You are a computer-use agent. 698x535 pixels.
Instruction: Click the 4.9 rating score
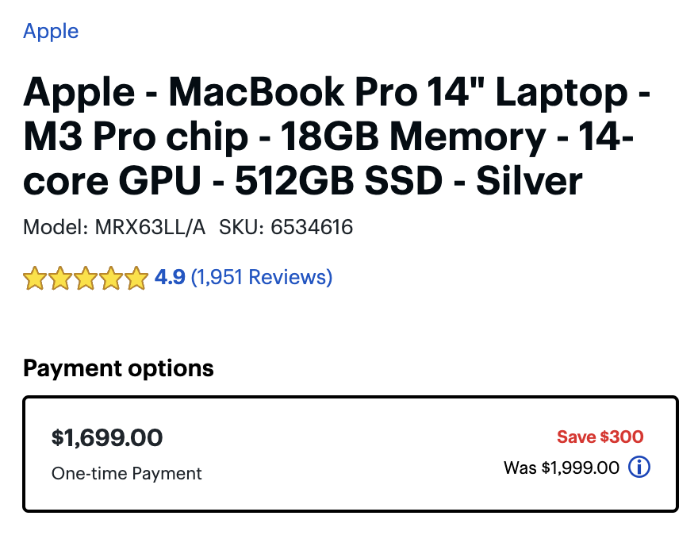tap(170, 277)
